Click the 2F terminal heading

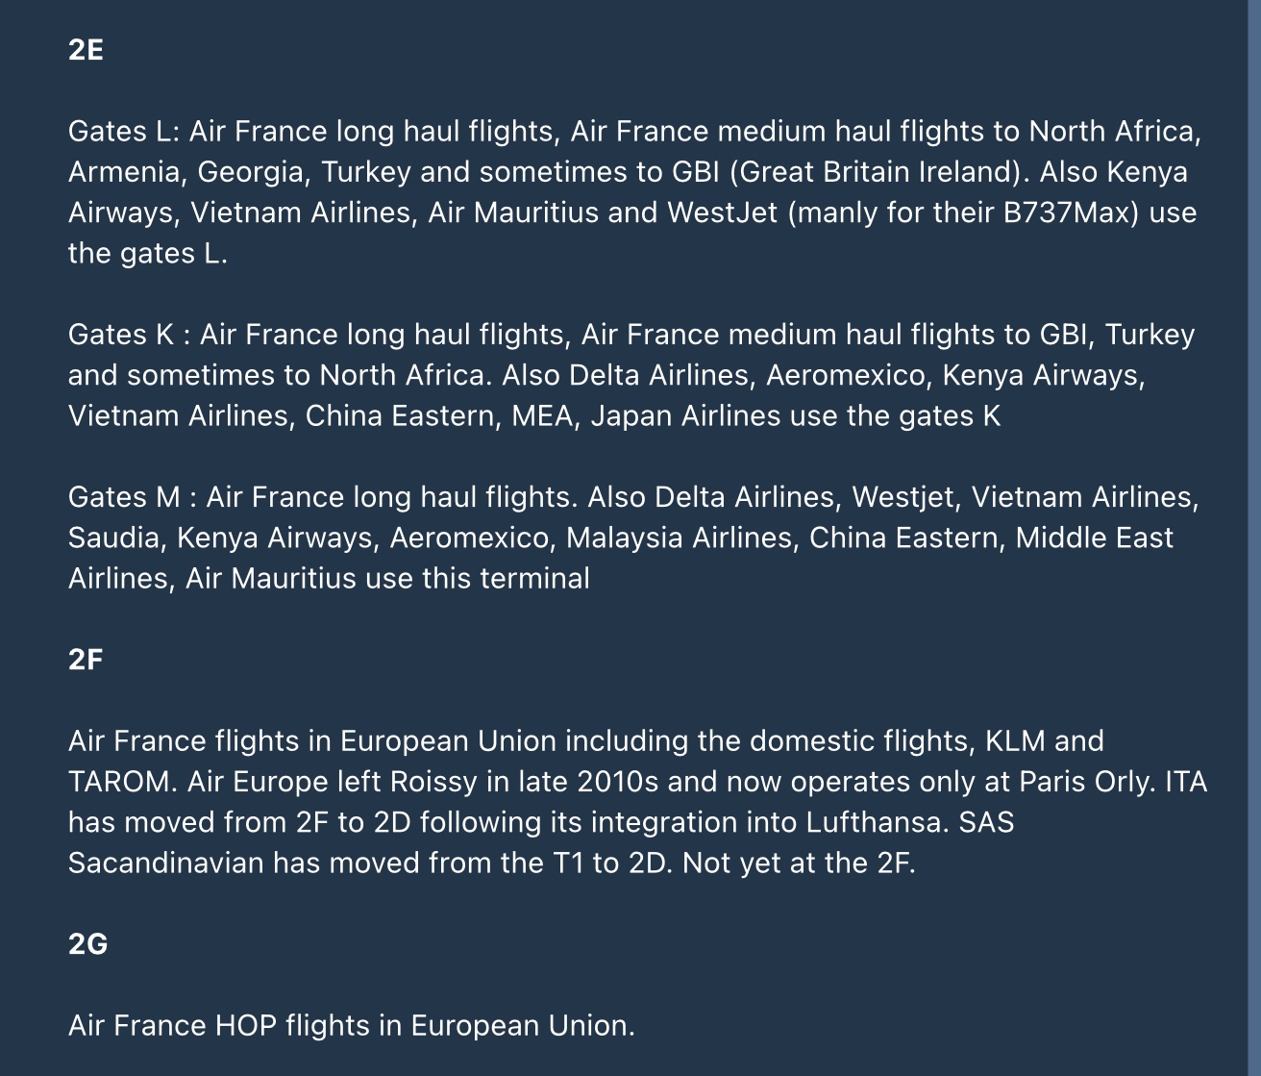click(x=86, y=660)
